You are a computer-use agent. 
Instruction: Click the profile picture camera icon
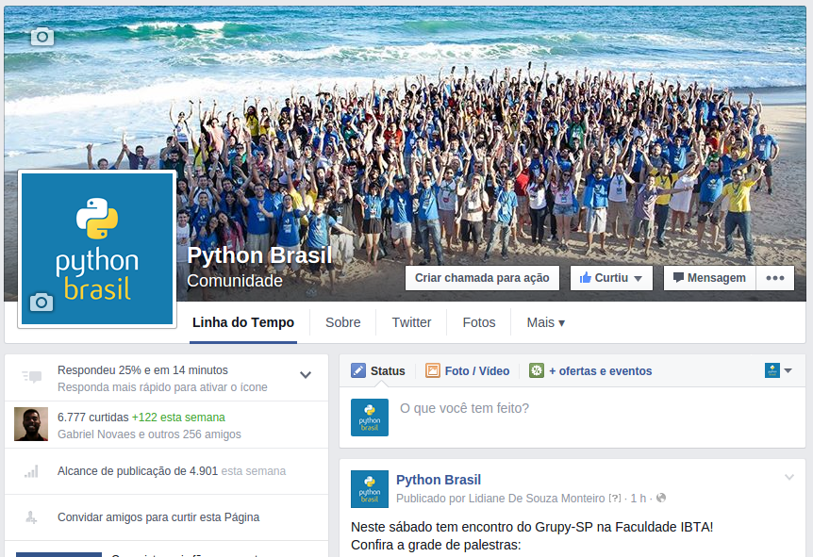[x=41, y=303]
